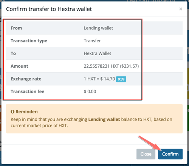Viewport: 189px width, 166px height.
Task: Click the 0:39 countdown timer badge
Action: pyautogui.click(x=121, y=79)
